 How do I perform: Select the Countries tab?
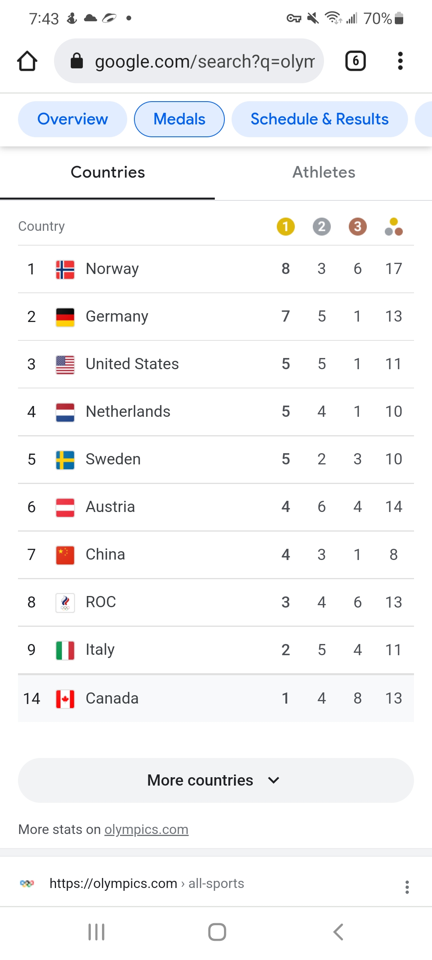click(x=108, y=172)
